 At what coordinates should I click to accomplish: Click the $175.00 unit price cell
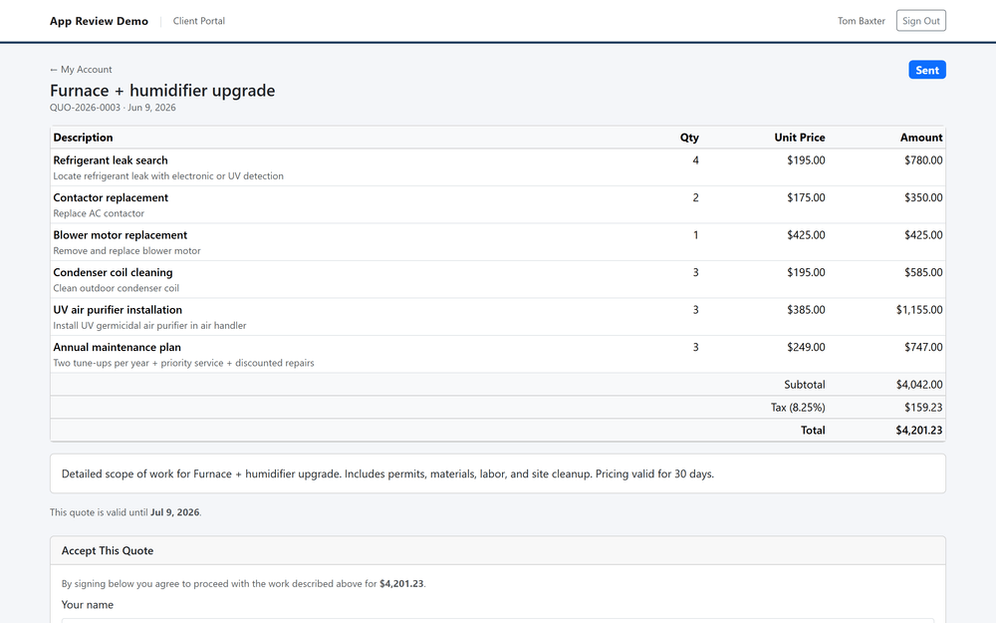[806, 197]
